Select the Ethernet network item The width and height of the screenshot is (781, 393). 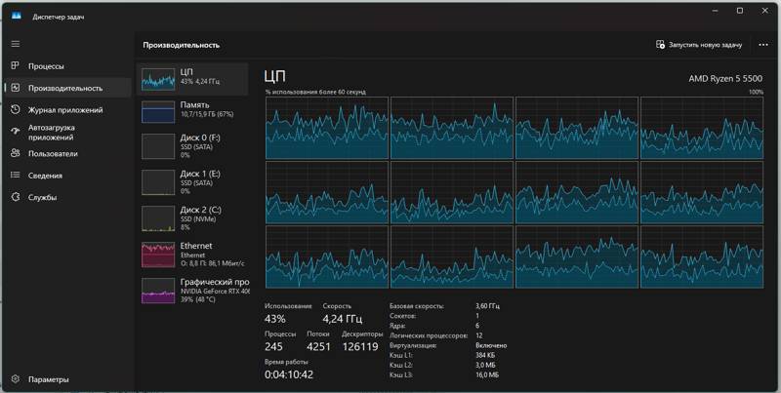(192, 254)
